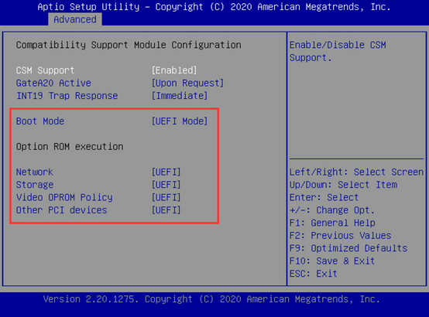Screen dimensions: 429x317
Task: Select the Advanced tab
Action: [x=75, y=19]
